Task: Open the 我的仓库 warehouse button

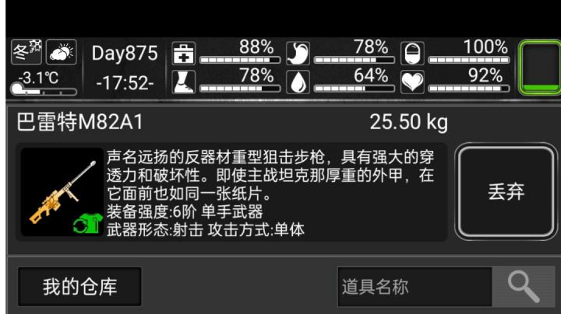Action: tap(79, 287)
